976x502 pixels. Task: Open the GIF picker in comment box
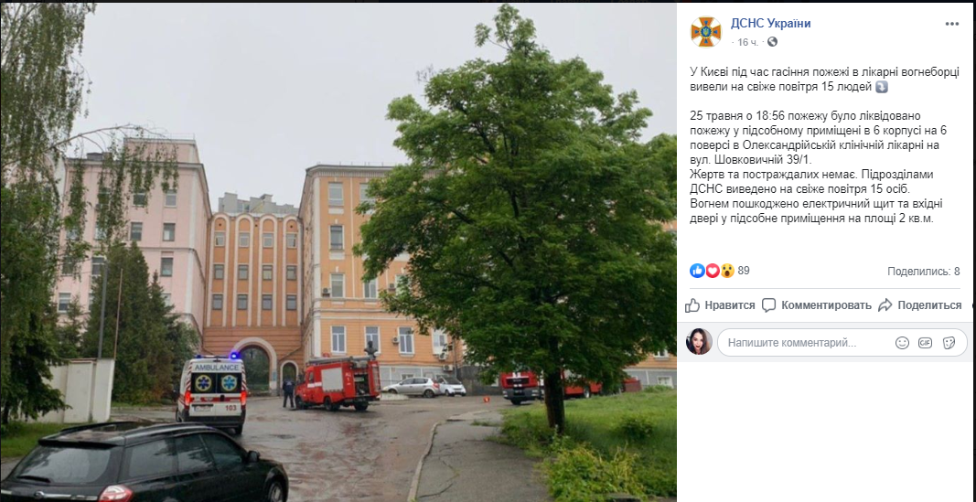pyautogui.click(x=926, y=342)
